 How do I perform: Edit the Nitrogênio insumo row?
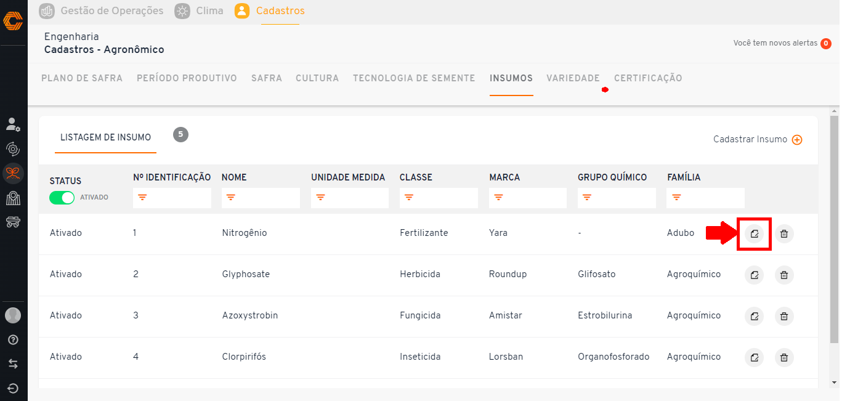coord(754,233)
